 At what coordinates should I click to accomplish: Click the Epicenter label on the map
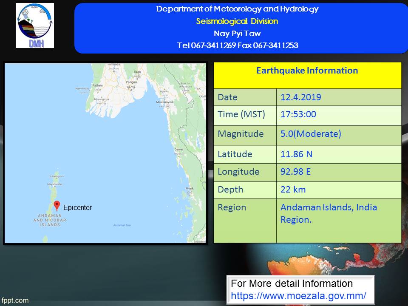point(77,208)
